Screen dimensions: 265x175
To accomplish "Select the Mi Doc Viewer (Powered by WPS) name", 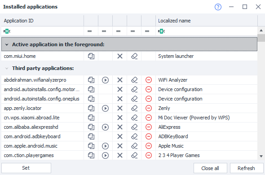I will tap(194, 118).
